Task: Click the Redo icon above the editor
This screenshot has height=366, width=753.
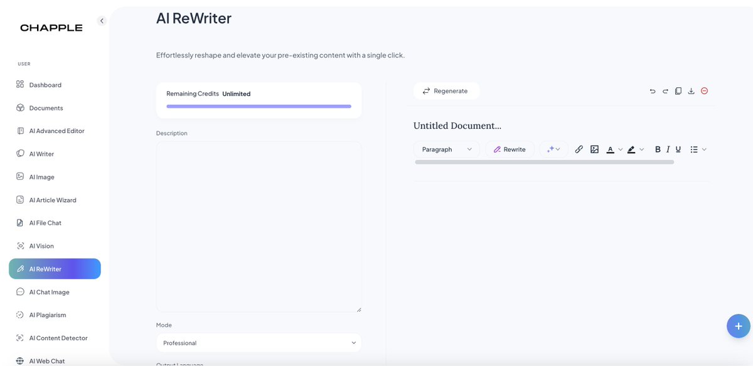Action: click(x=665, y=90)
